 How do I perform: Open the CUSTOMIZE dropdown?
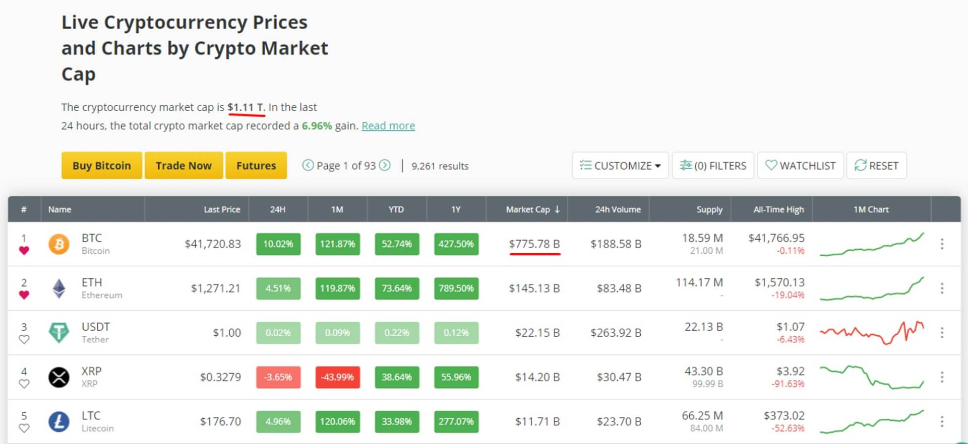point(620,165)
